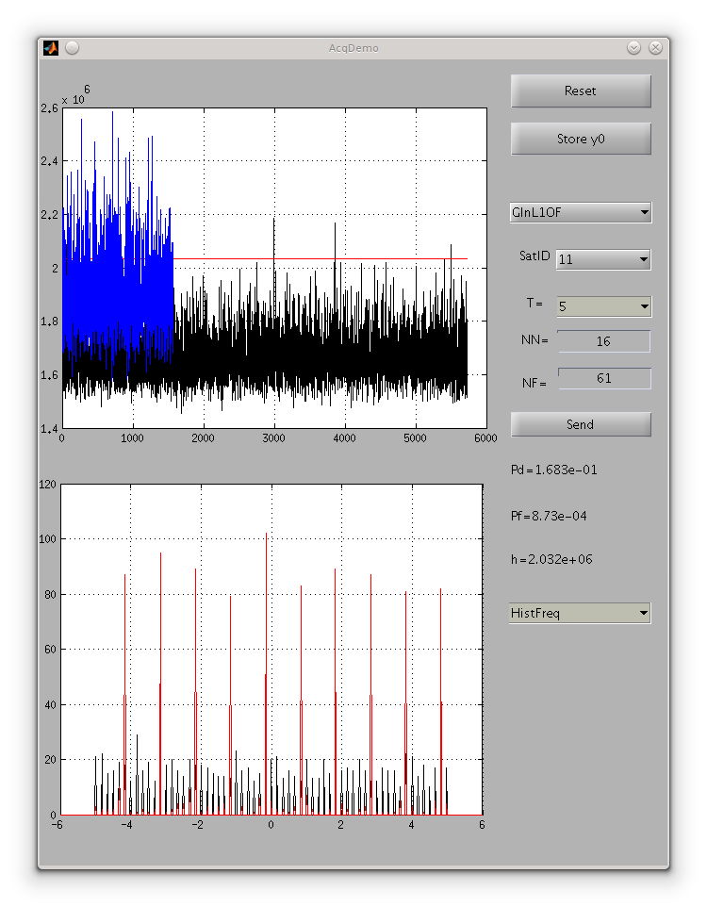The height and width of the screenshot is (907, 707).
Task: Click the round button beside the MATLAB icon
Action: (72, 48)
